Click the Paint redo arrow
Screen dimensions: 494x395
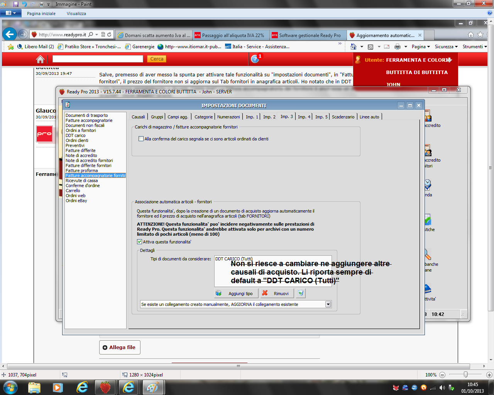[33, 4]
